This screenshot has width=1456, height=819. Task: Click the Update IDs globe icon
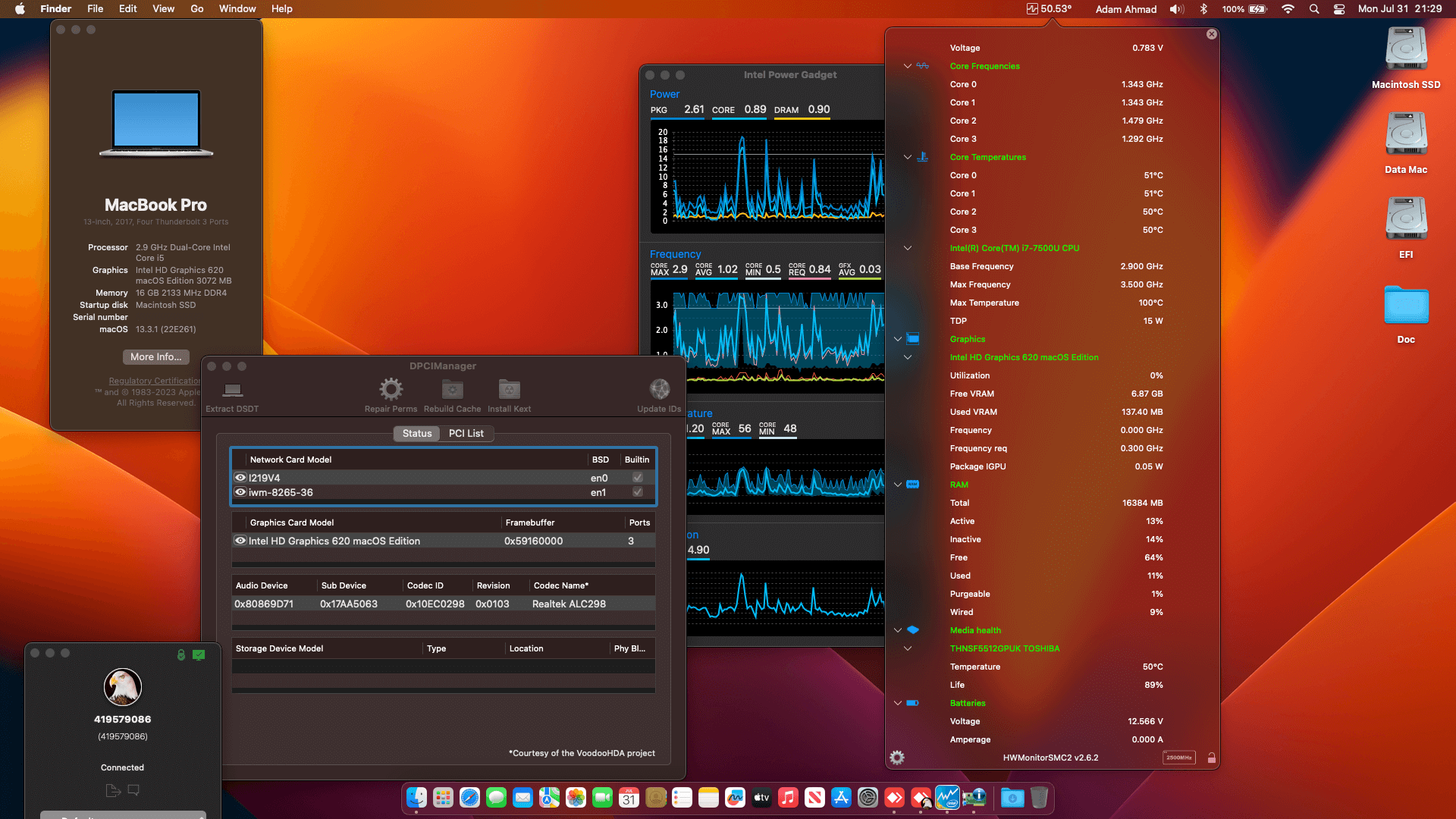click(659, 390)
